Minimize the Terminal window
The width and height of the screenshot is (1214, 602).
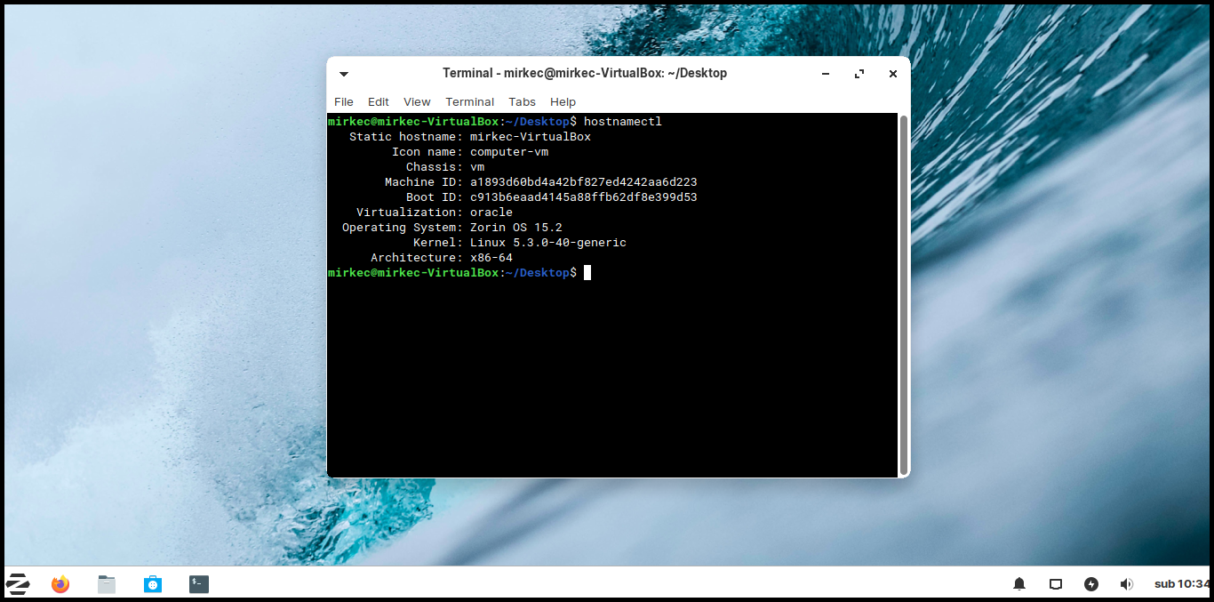(826, 74)
